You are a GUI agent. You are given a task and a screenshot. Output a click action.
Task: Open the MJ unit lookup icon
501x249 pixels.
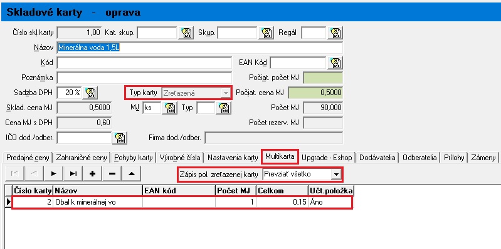click(x=170, y=108)
